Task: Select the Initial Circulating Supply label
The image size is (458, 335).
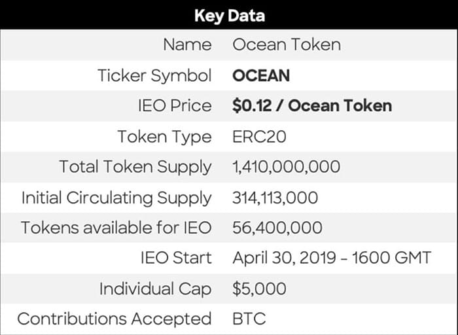Action: click(x=116, y=198)
